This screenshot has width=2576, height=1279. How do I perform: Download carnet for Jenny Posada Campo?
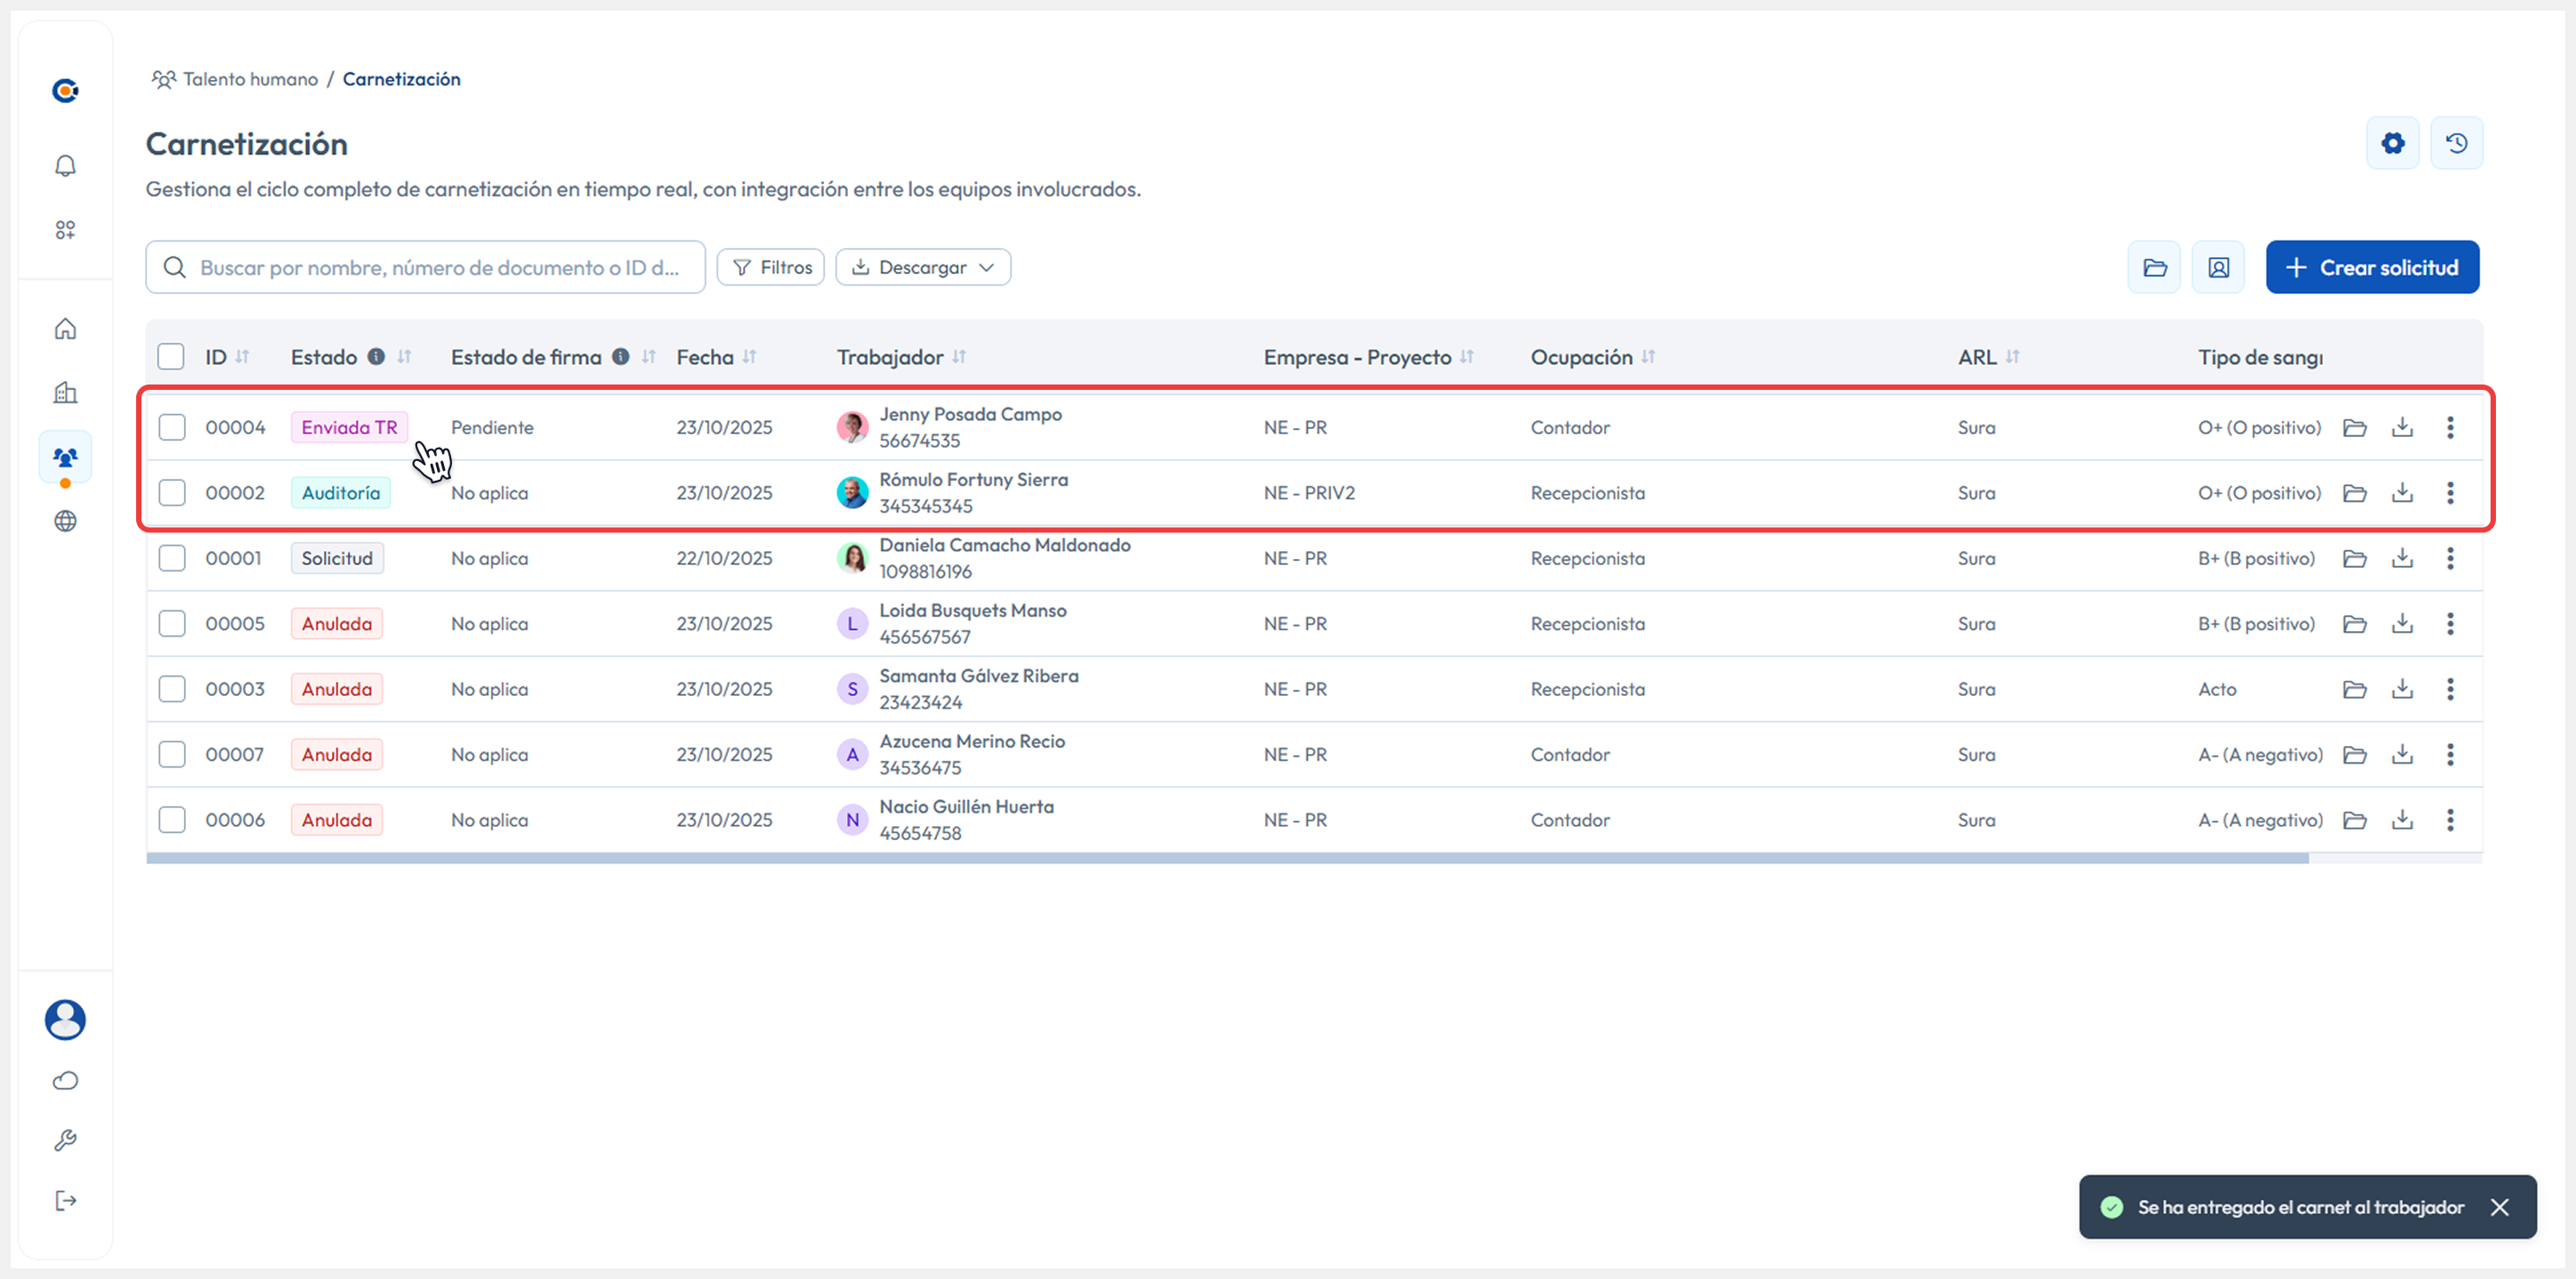[2402, 428]
